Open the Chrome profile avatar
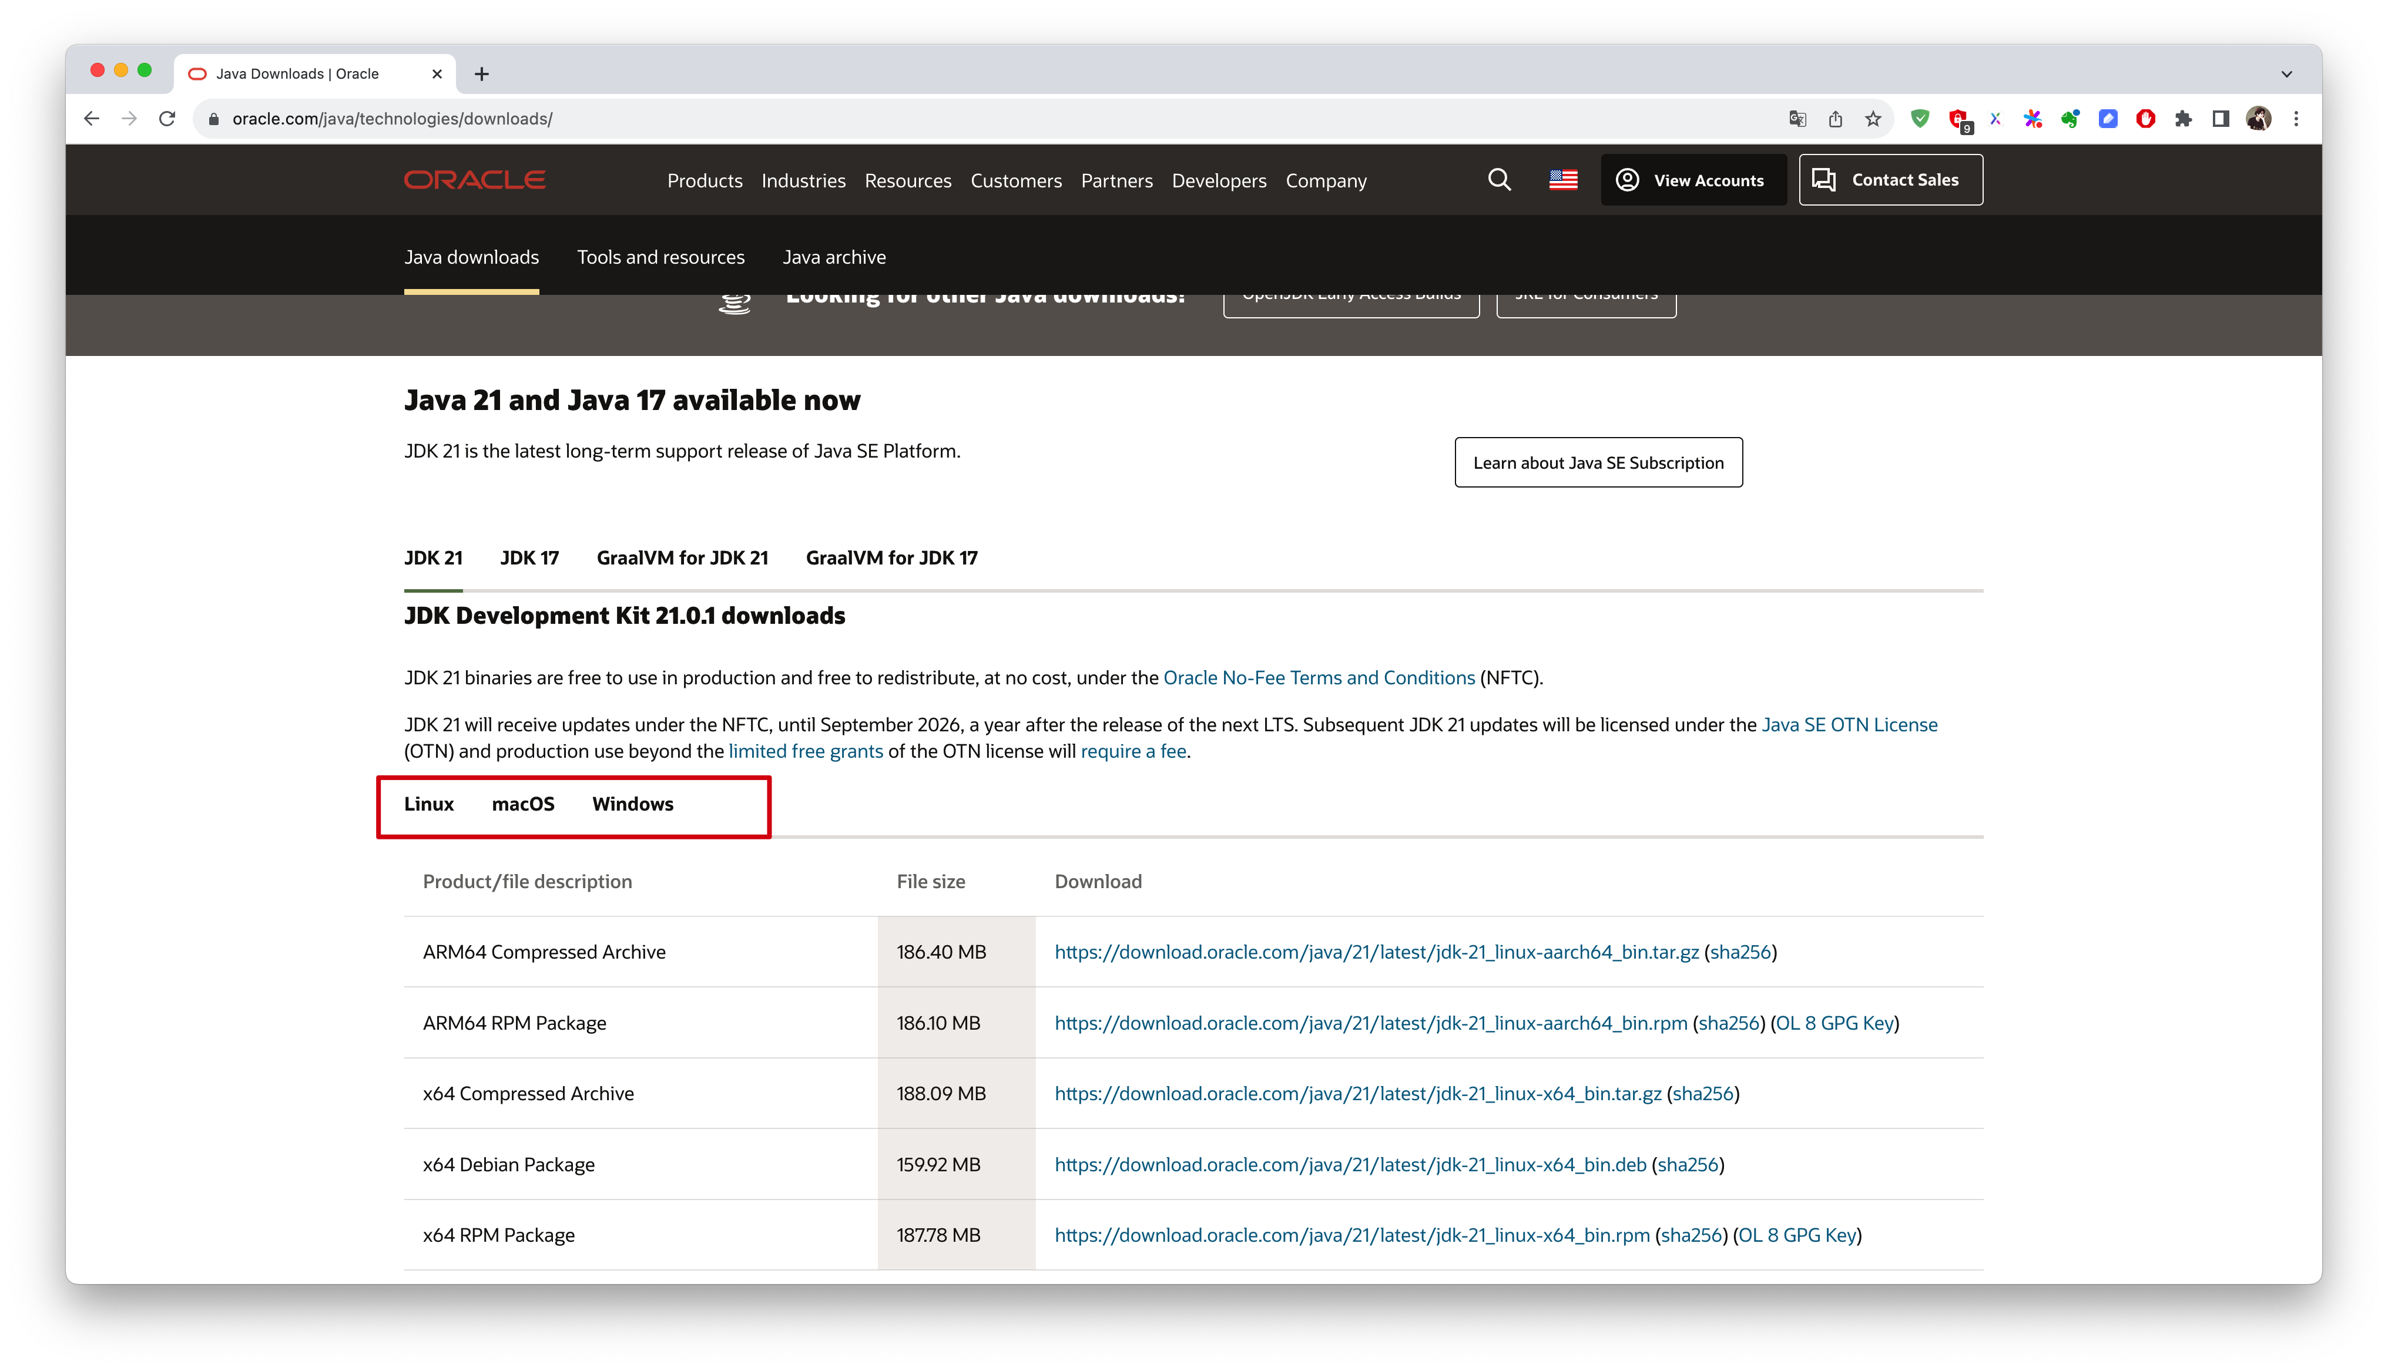This screenshot has height=1371, width=2388. point(2258,119)
